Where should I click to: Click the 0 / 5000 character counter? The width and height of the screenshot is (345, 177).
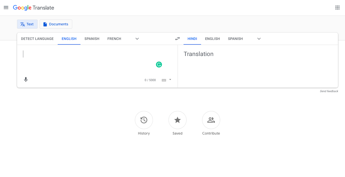click(150, 80)
